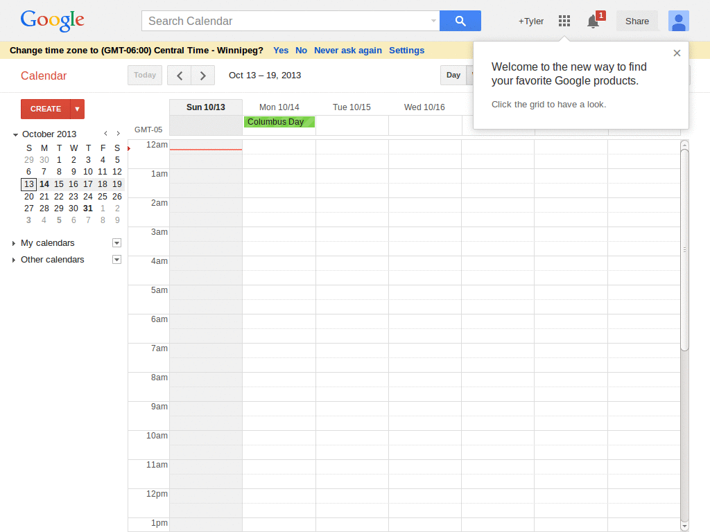Open the Google apps grid
The width and height of the screenshot is (710, 532).
564,21
